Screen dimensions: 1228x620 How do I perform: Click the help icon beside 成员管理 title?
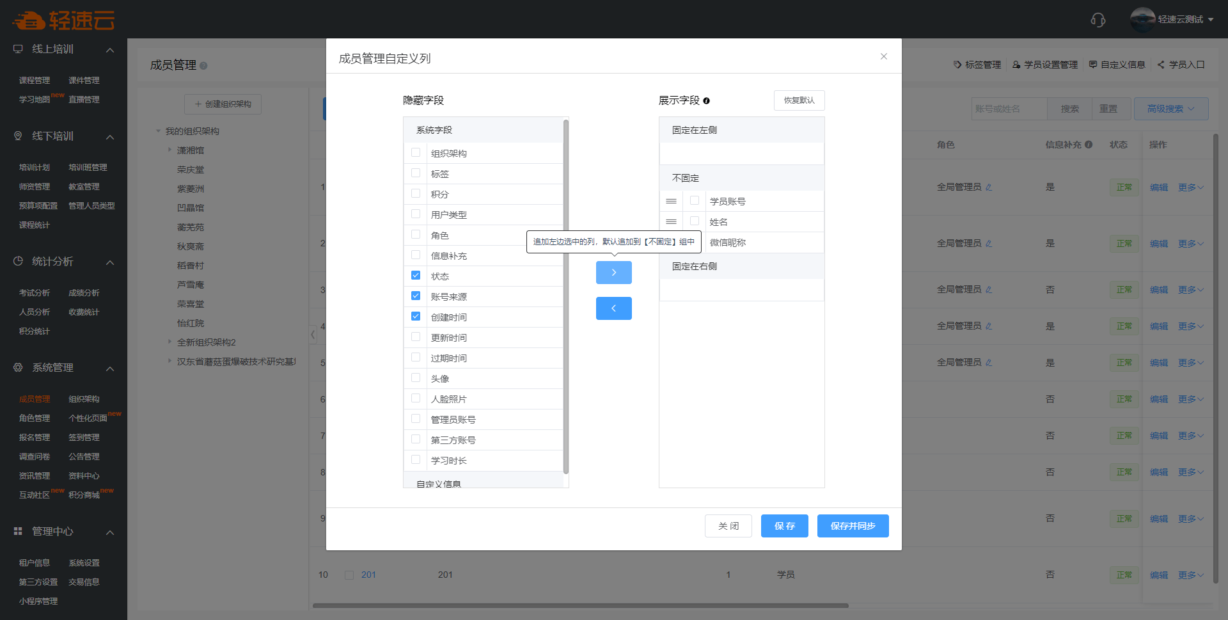pos(203,66)
